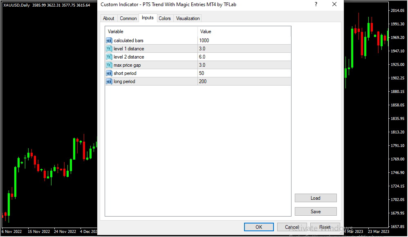This screenshot has height=237, width=408.
Task: Open the Common tab
Action: coord(128,18)
